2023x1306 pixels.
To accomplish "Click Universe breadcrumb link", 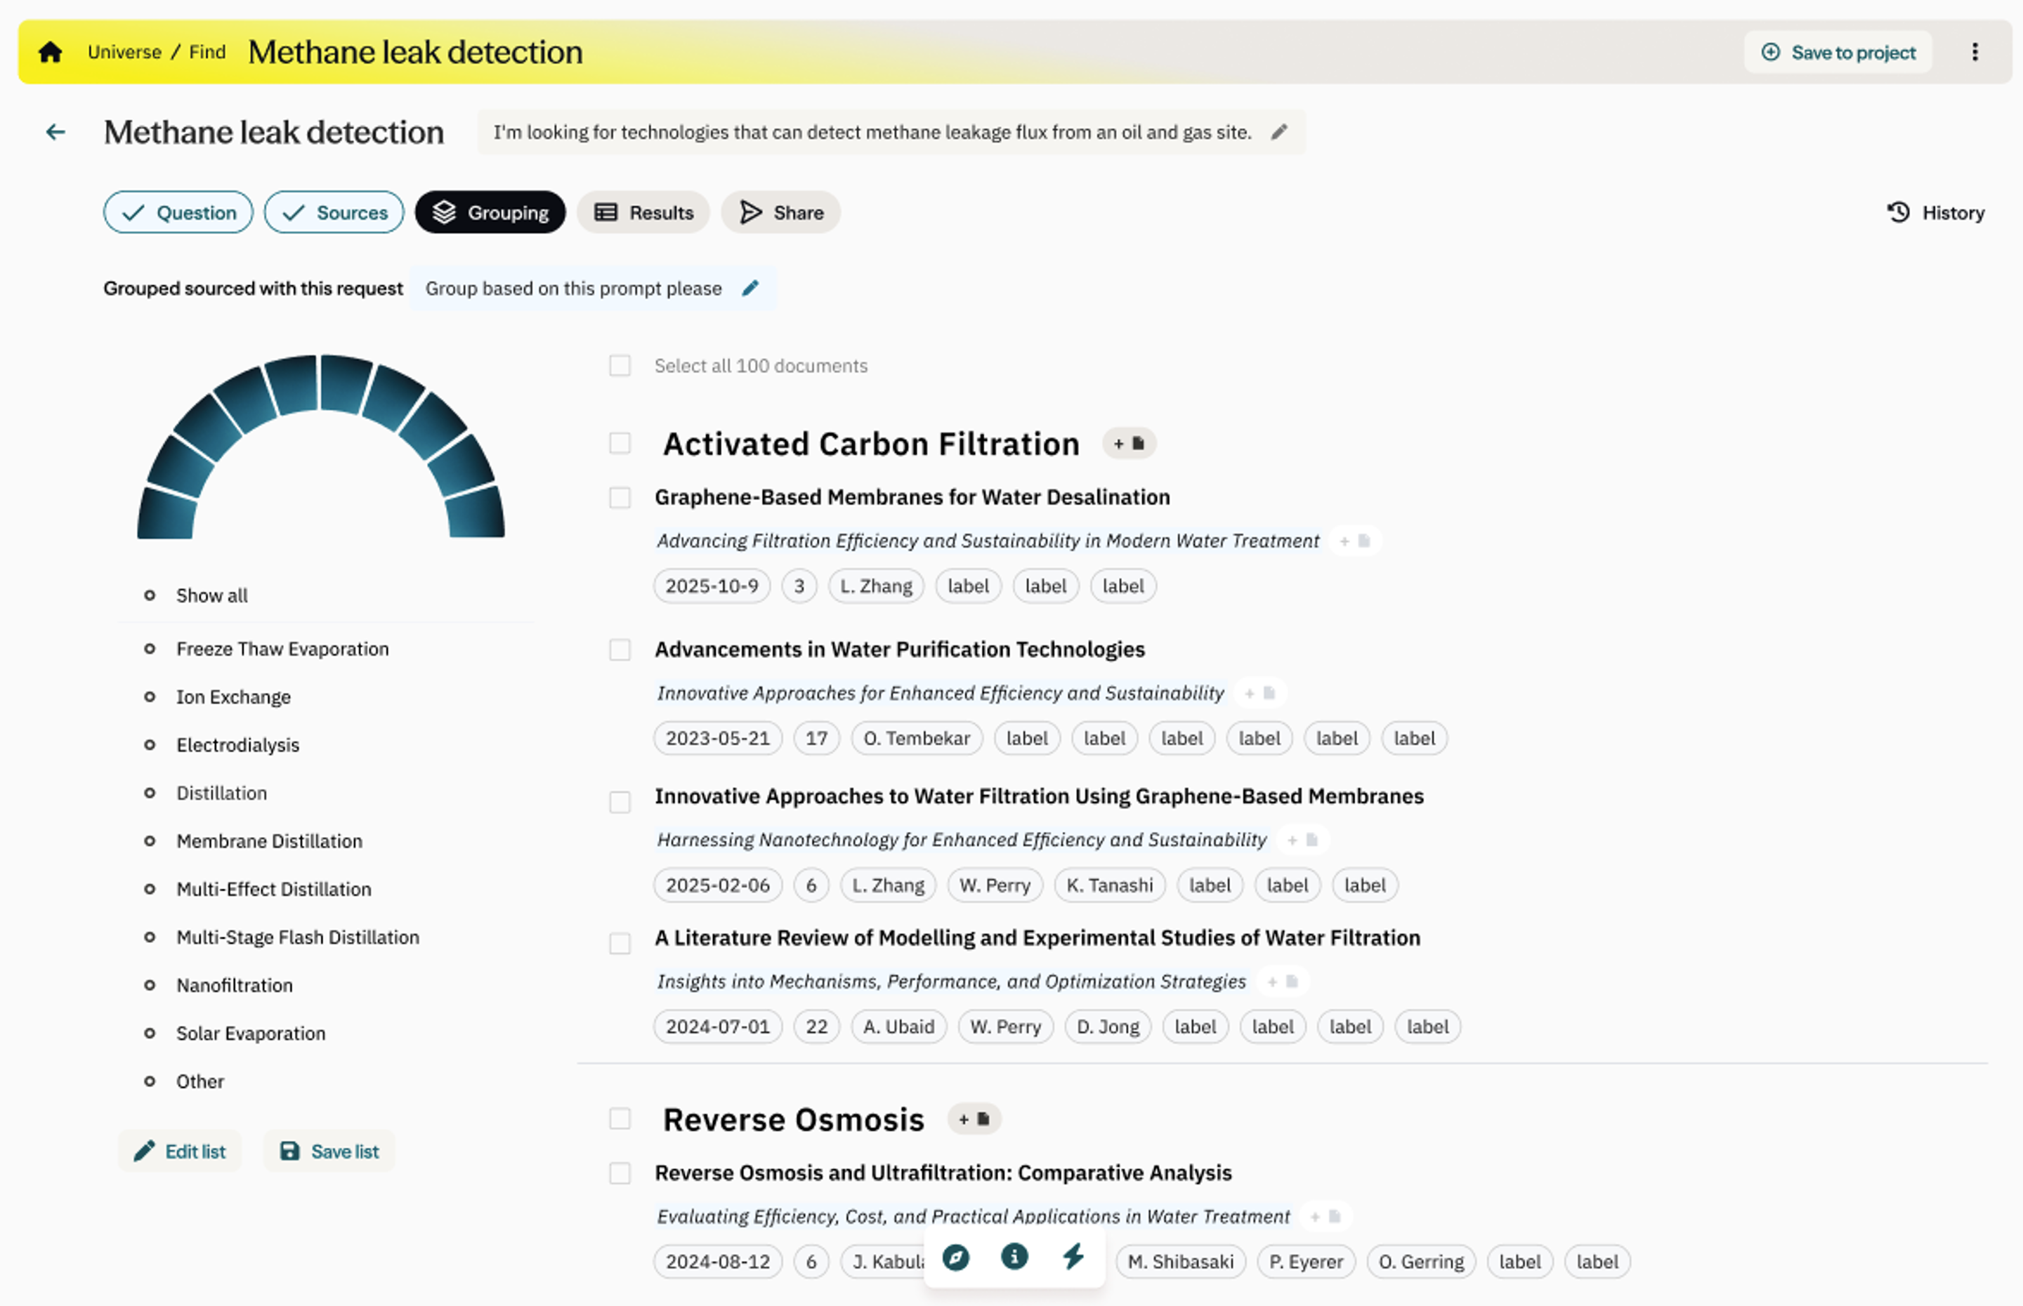I will 125,53.
